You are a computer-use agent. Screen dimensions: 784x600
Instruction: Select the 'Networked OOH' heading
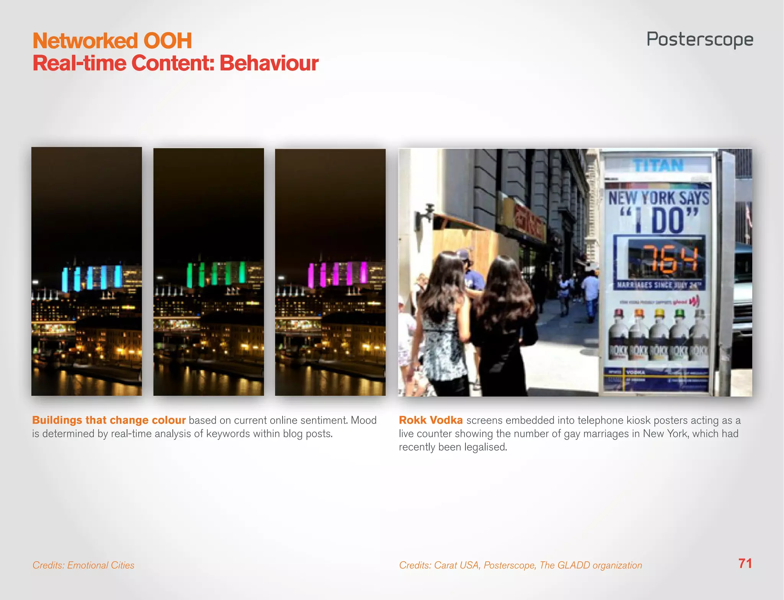point(112,41)
